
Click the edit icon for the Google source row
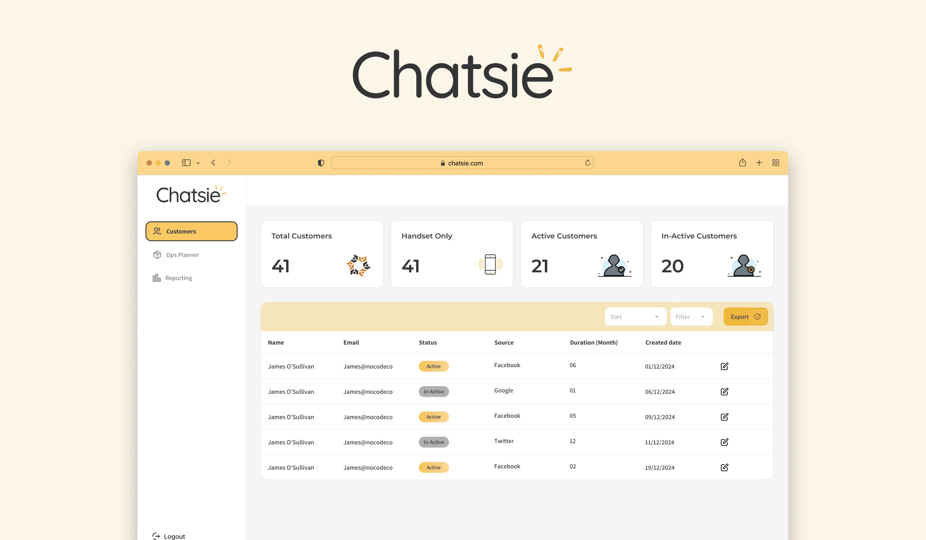(724, 391)
